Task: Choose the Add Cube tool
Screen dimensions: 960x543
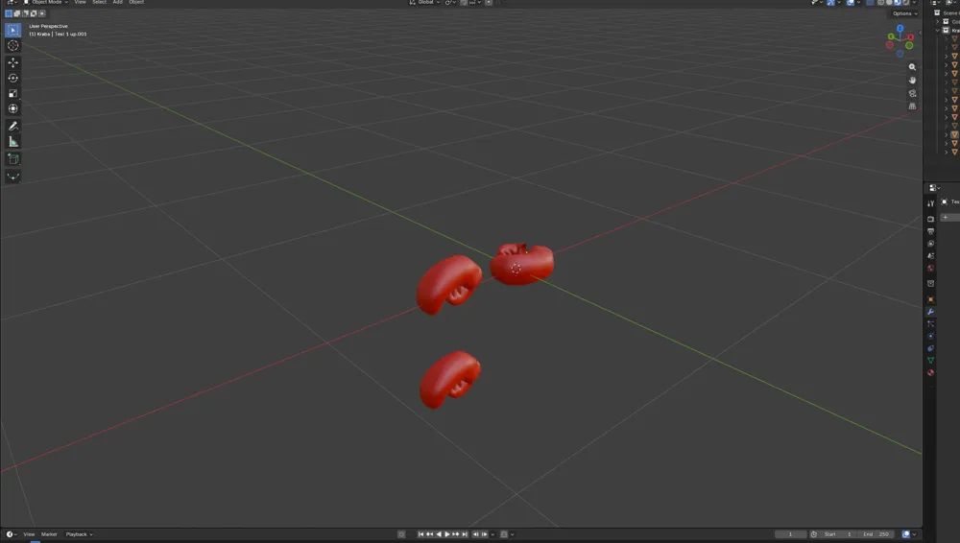Action: (12, 159)
